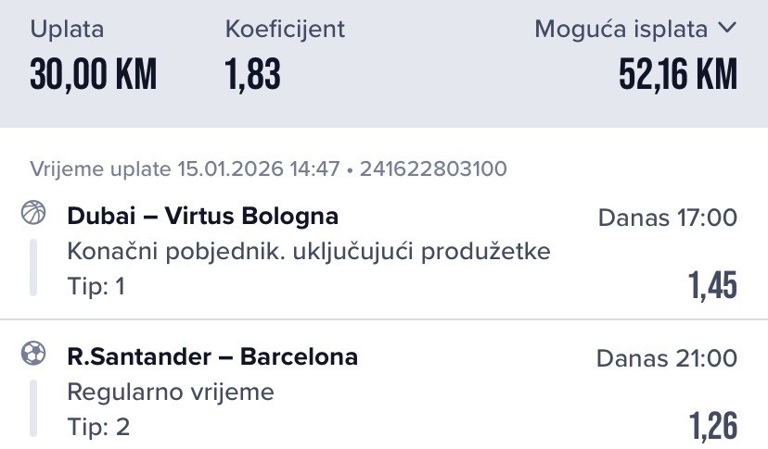The image size is (768, 449).
Task: Click the Danas 17:00 match time
Action: (667, 218)
